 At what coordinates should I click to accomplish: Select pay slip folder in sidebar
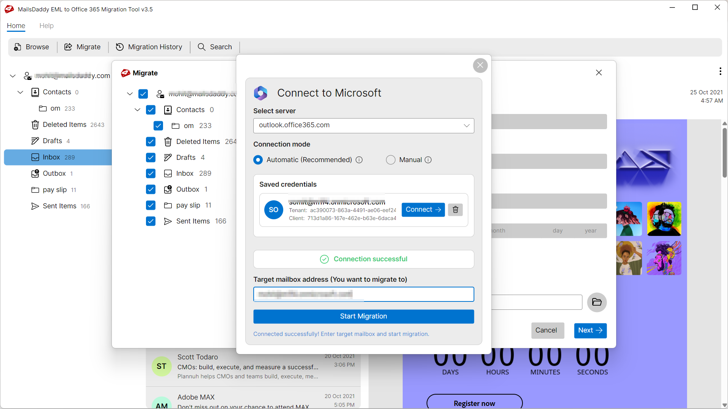(x=53, y=190)
